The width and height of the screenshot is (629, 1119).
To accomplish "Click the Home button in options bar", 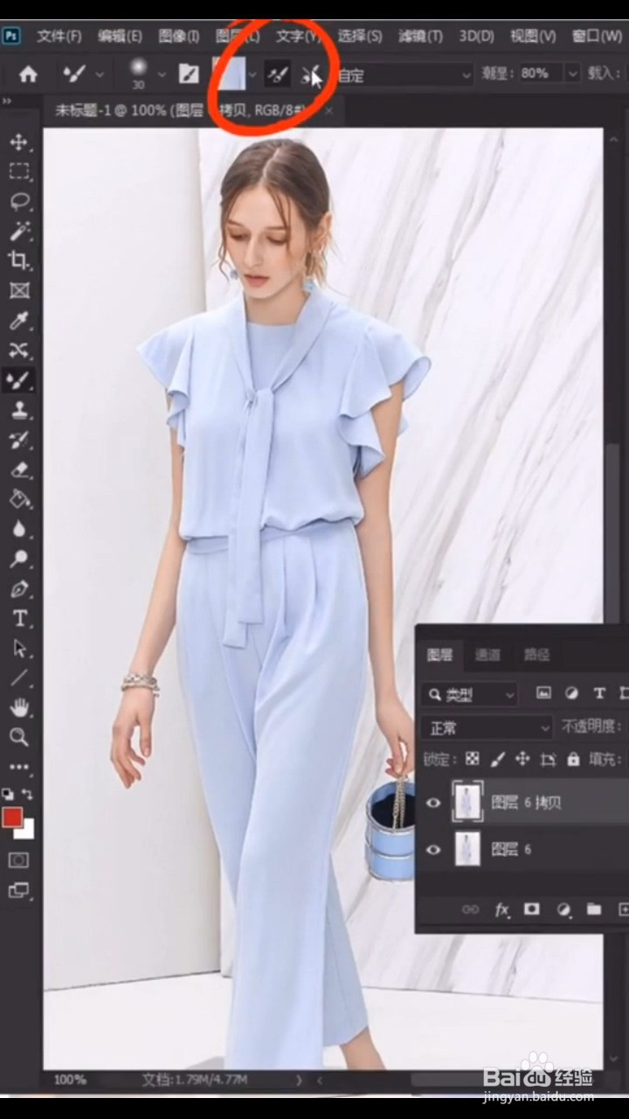I will click(28, 74).
